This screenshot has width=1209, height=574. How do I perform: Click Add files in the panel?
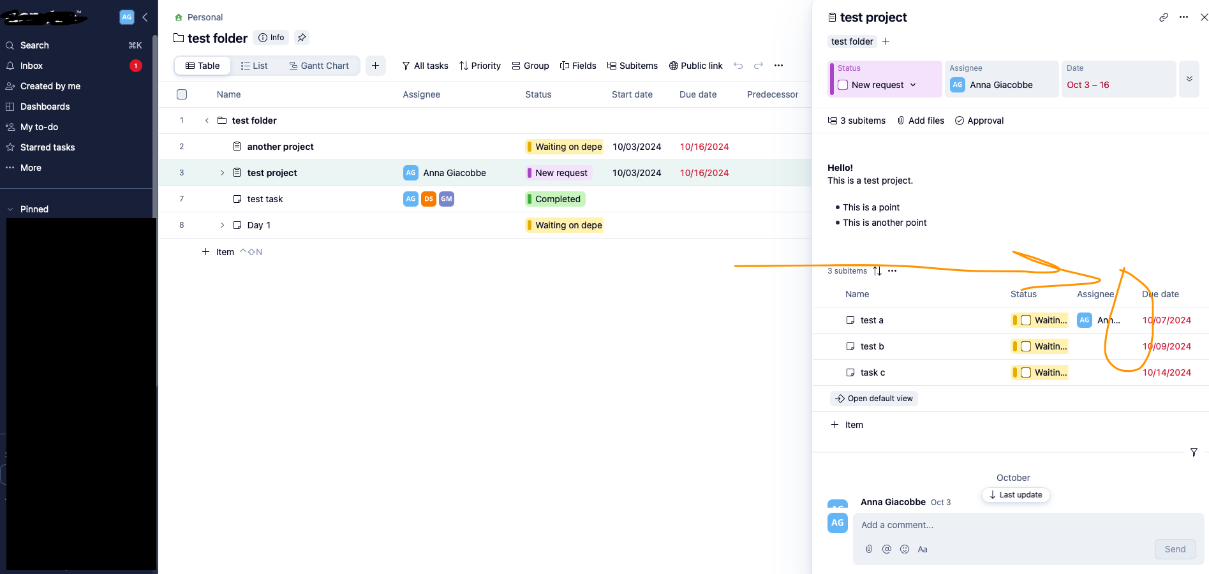pos(921,121)
